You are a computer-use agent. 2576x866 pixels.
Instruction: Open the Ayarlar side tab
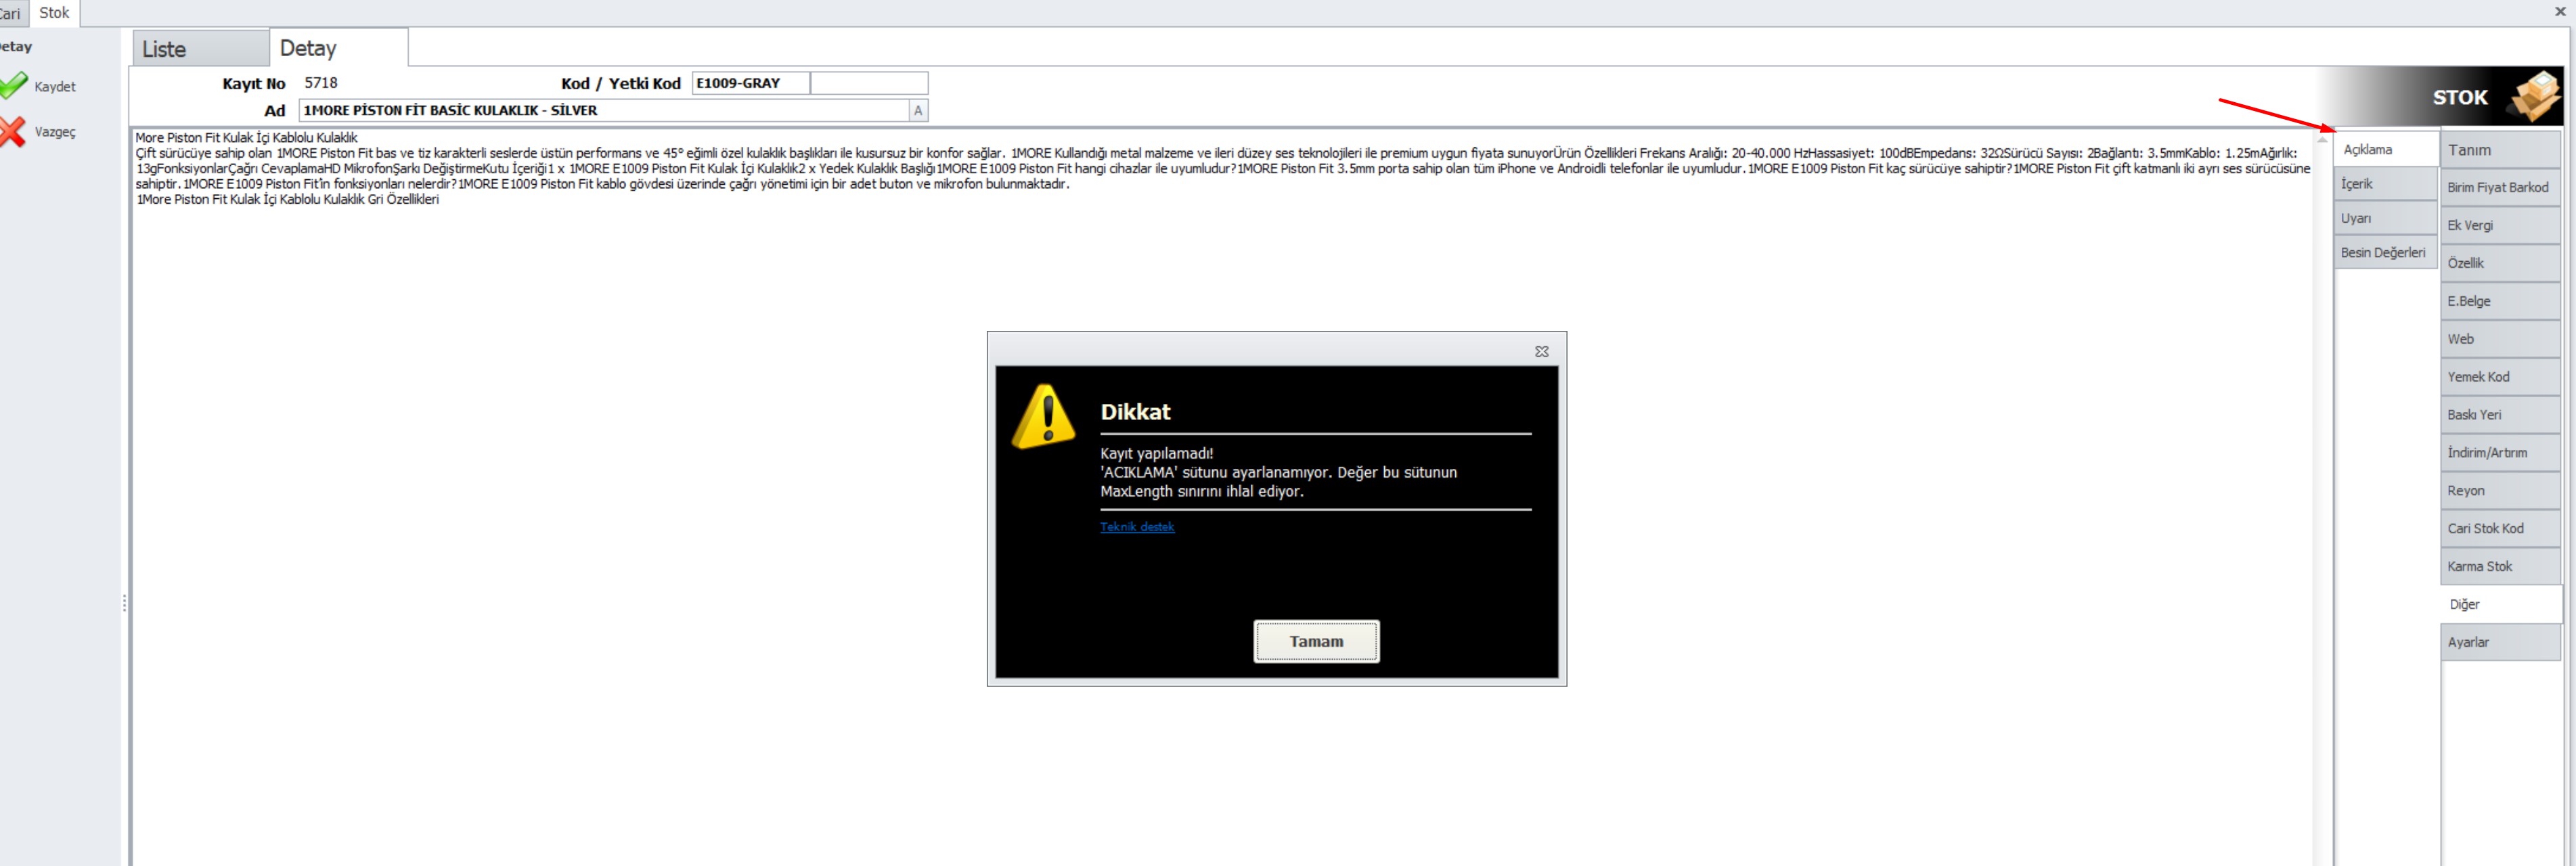click(x=2500, y=642)
